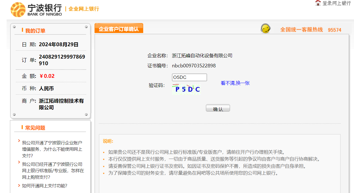Click the customer service smiley headset icon

pyautogui.click(x=266, y=29)
